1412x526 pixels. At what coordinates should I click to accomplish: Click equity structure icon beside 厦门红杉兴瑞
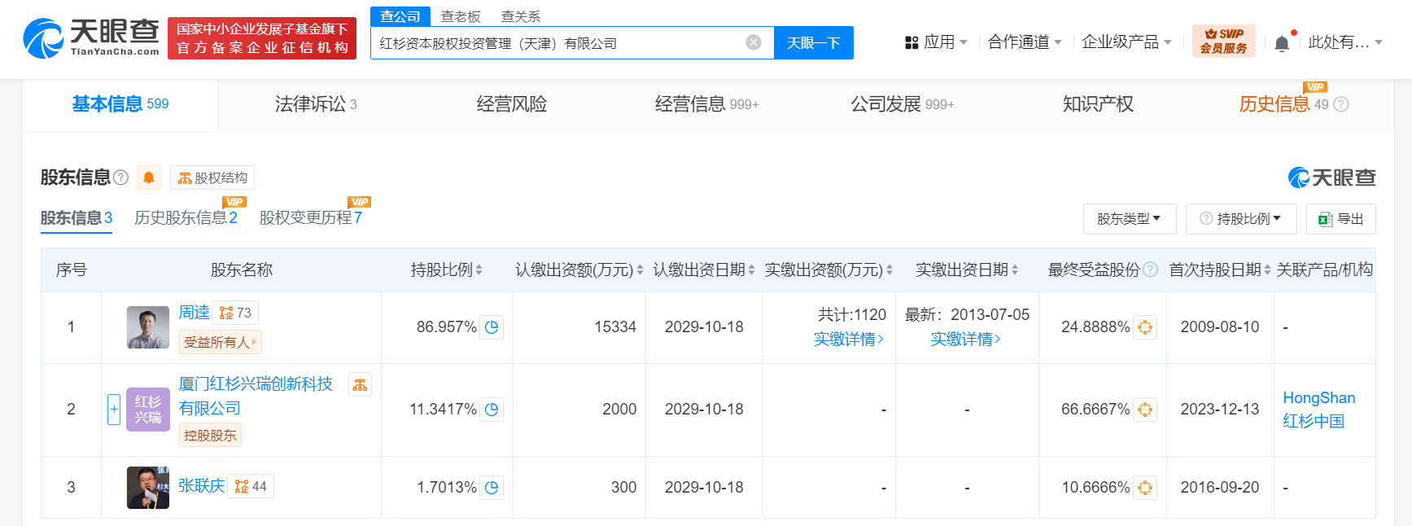360,384
